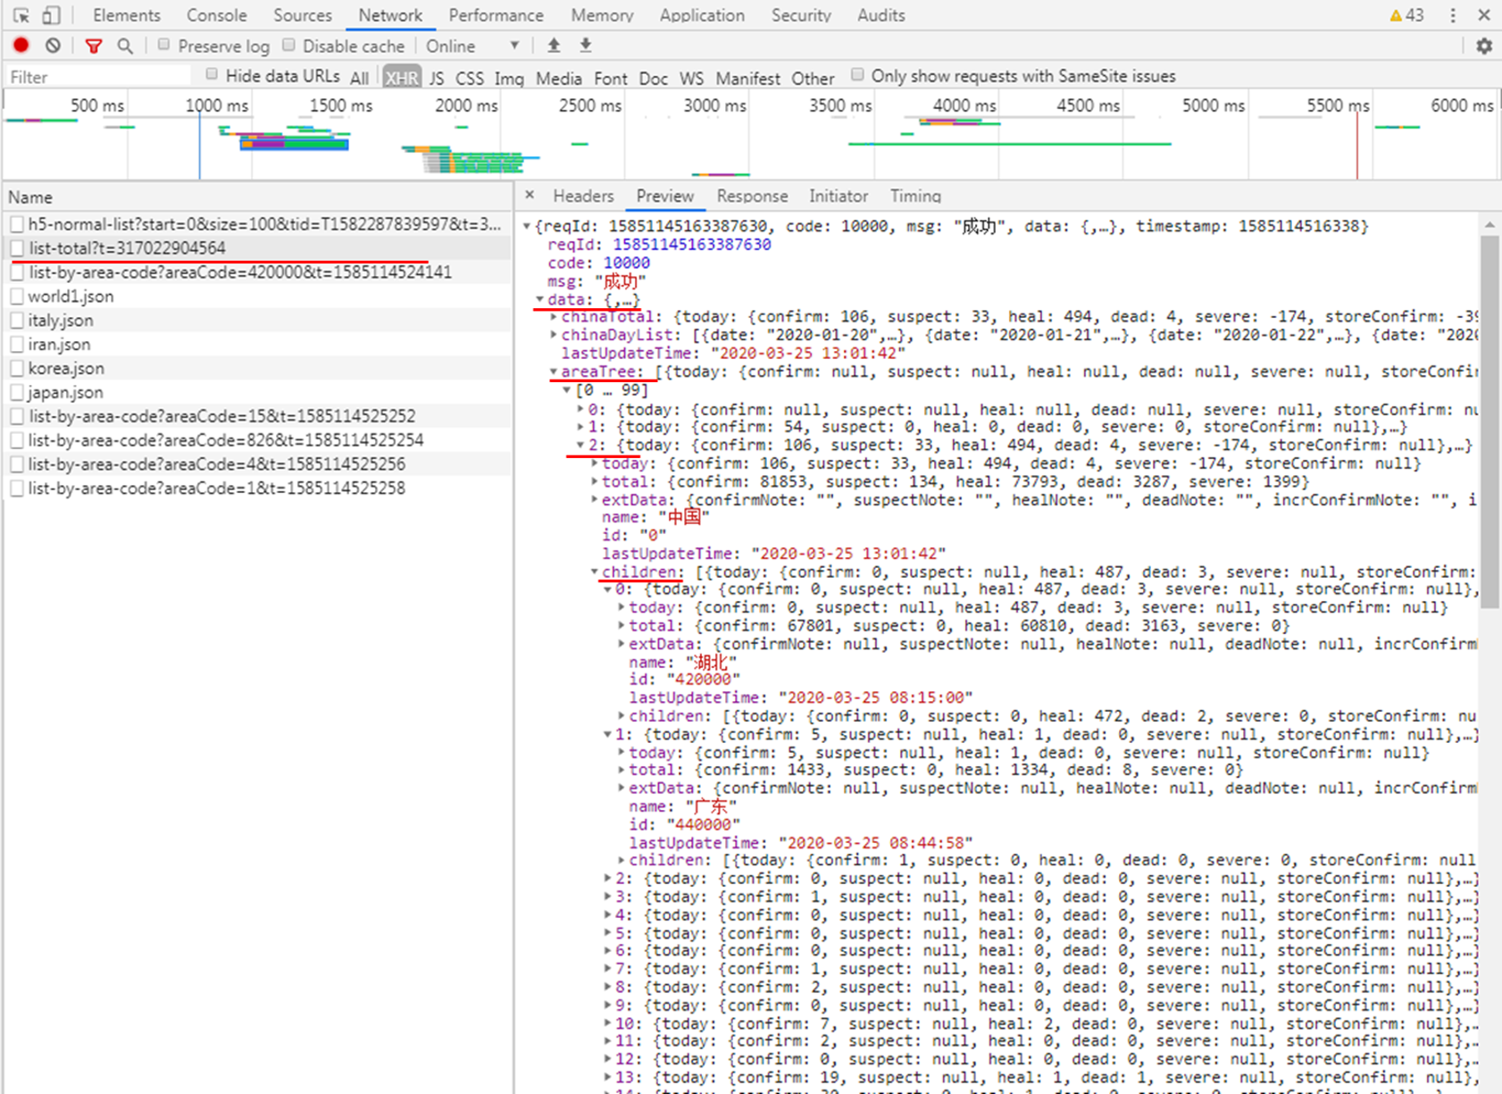
Task: Collapse the data object node
Action: pos(540,300)
